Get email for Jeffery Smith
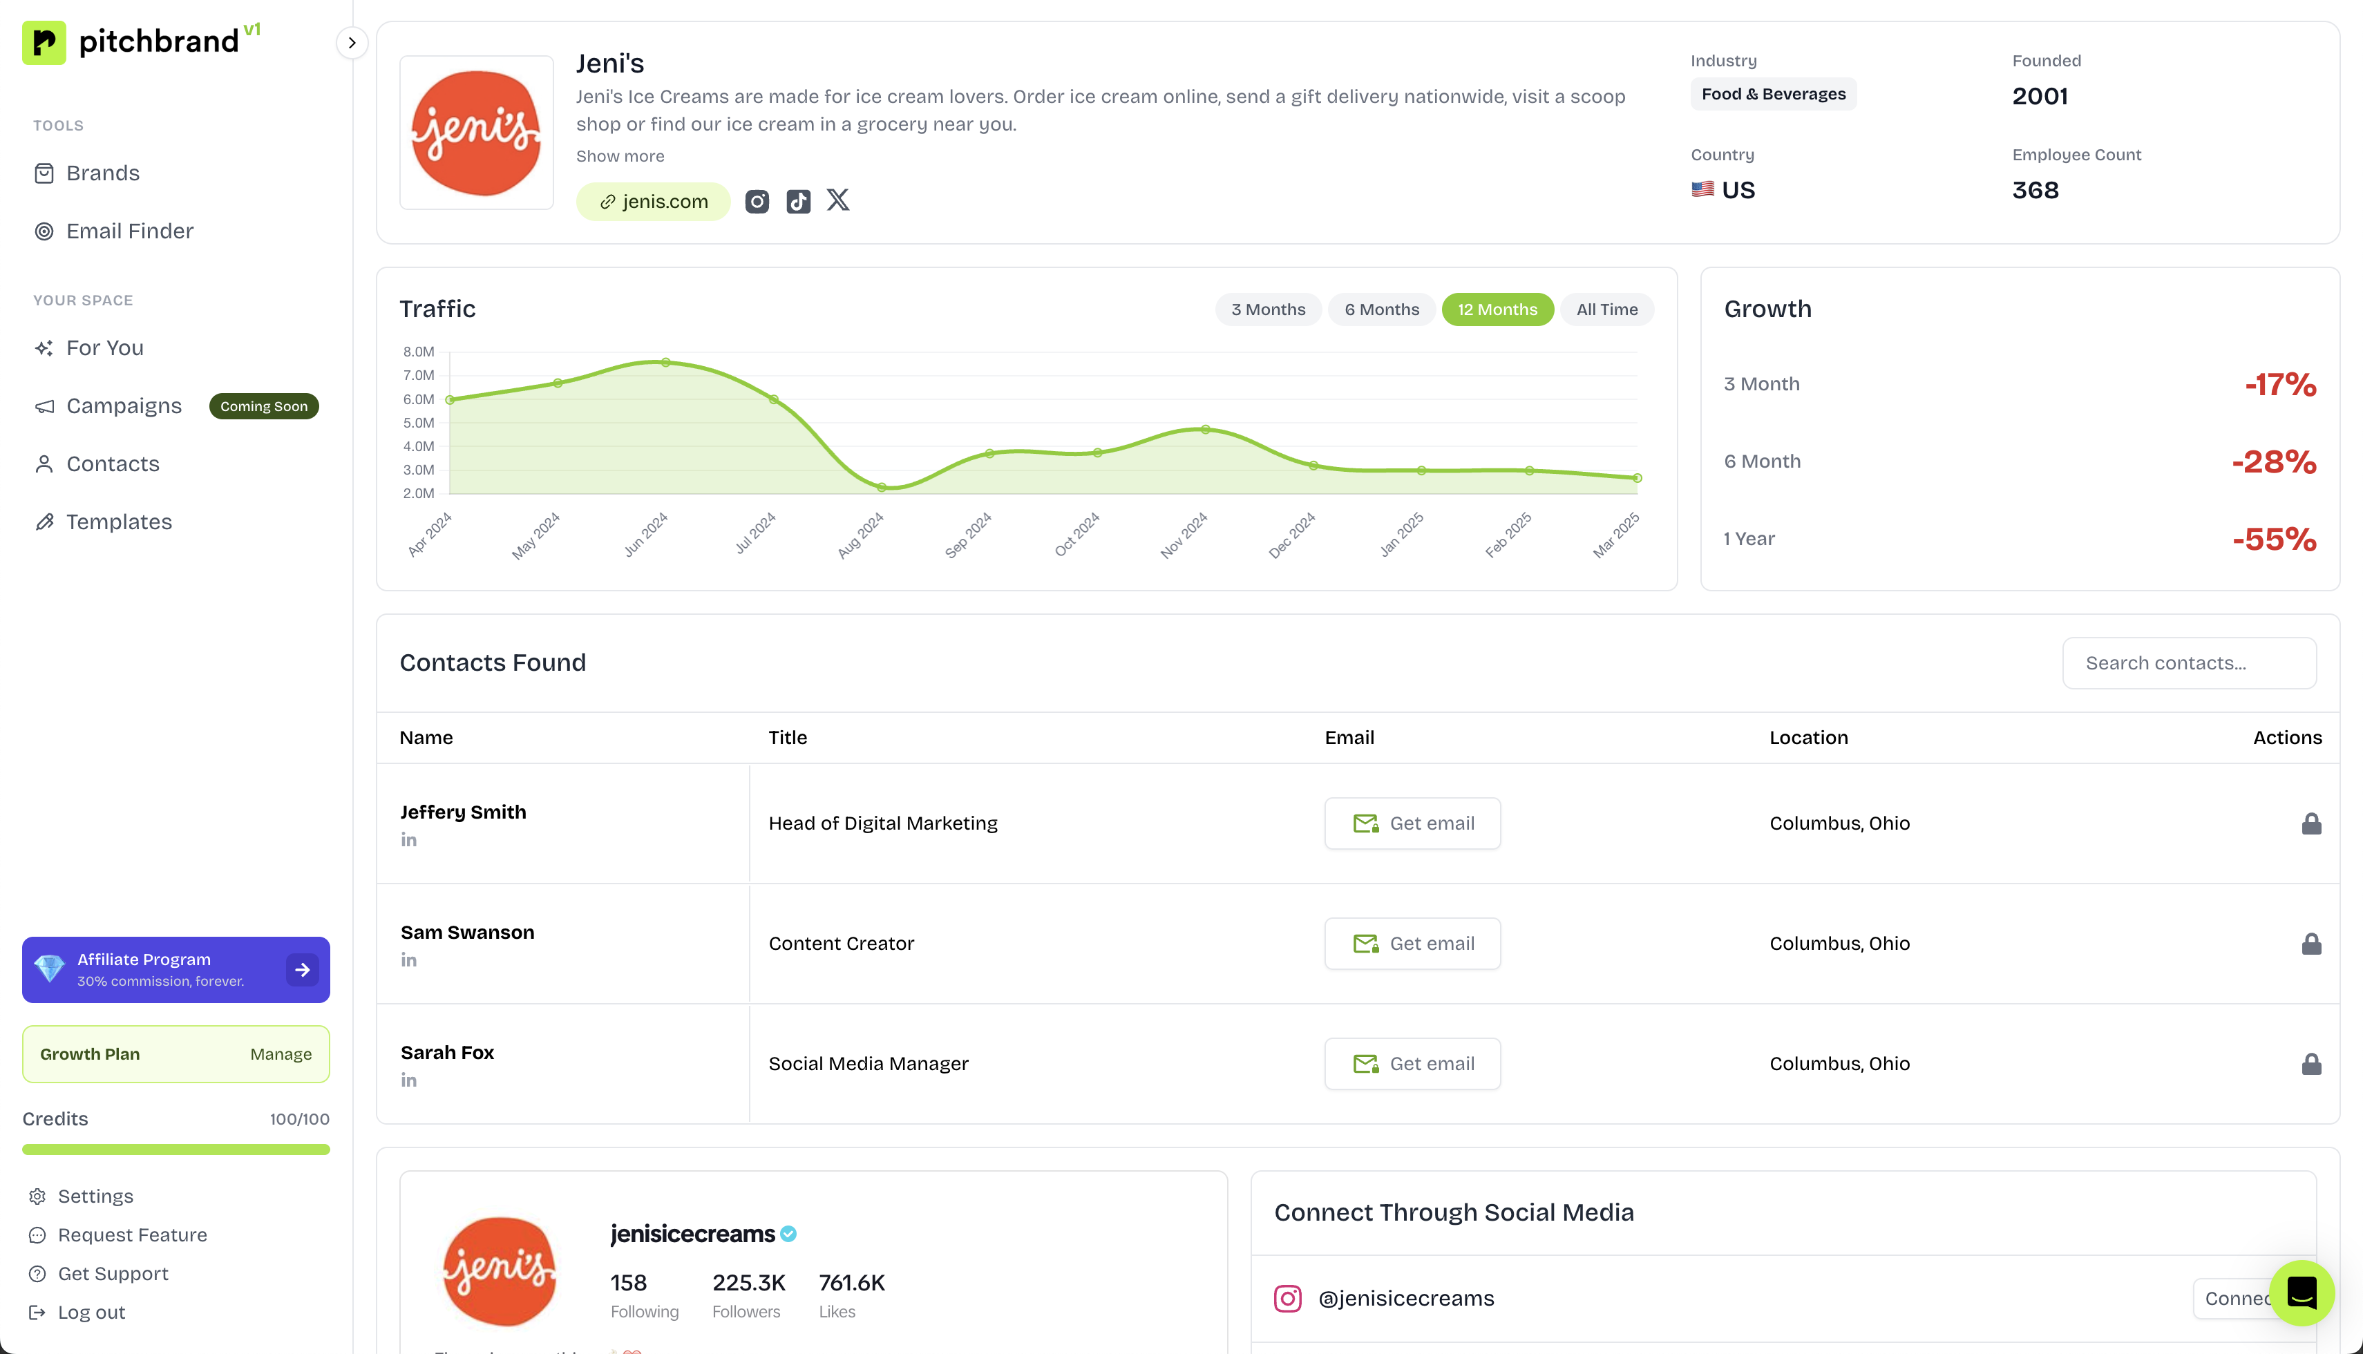 point(1412,823)
